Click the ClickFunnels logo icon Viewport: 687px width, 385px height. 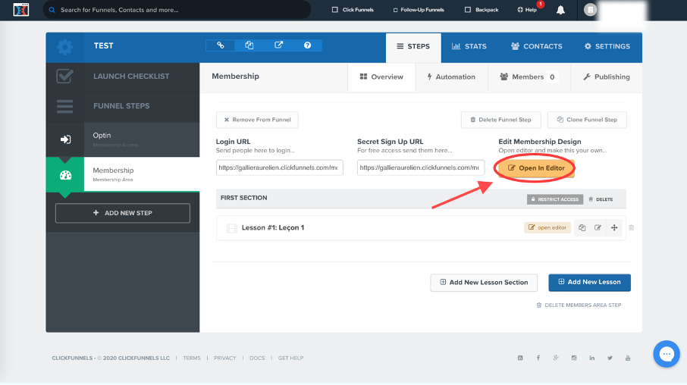coord(21,10)
